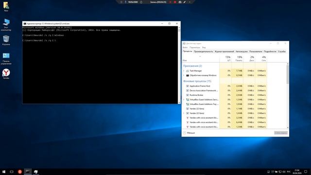
Task: Open the Windows Start menu
Action: pos(4,172)
